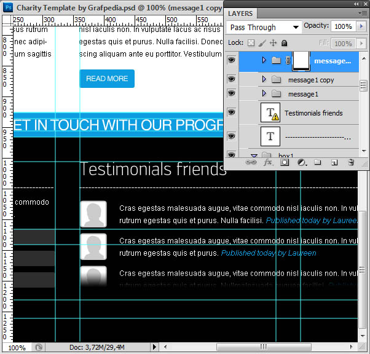Screen dimensions: 370x354
Task: Hide the message1 group
Action: [x=232, y=93]
